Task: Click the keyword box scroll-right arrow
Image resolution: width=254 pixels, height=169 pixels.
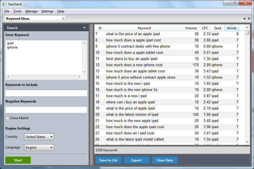Action: click(79, 77)
